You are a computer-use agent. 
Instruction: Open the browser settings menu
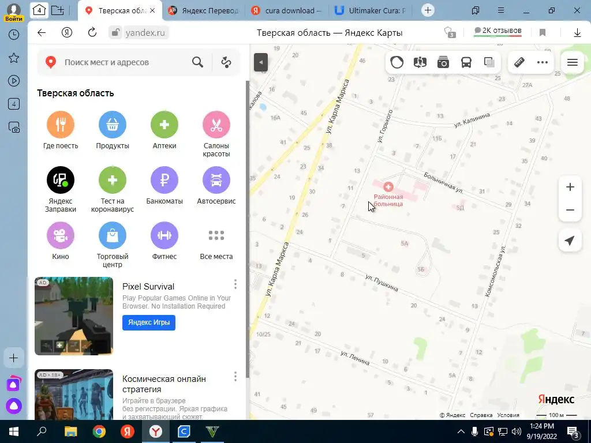pyautogui.click(x=501, y=10)
